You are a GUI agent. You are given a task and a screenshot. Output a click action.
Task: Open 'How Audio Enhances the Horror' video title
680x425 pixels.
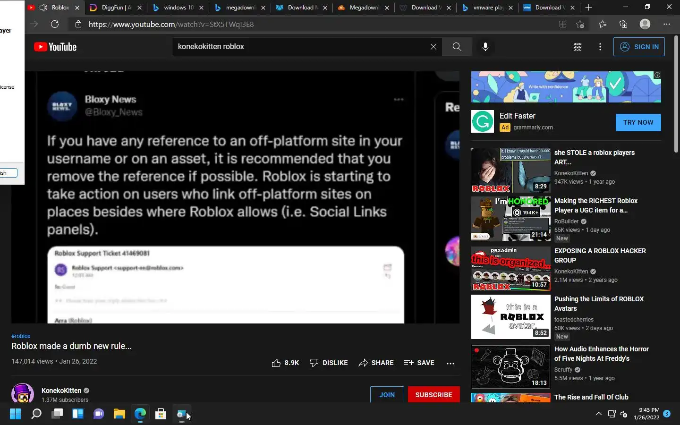point(601,354)
